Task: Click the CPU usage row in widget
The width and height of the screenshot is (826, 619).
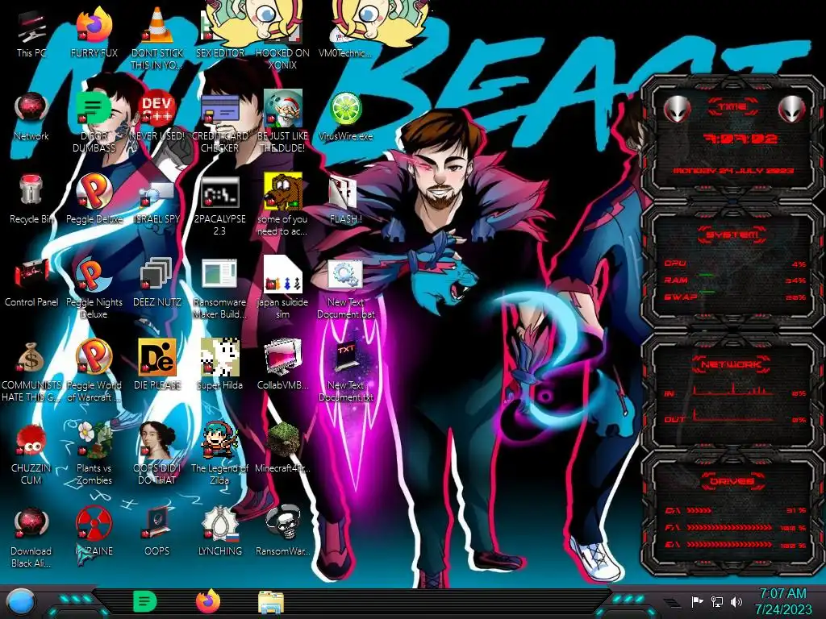Action: coord(736,264)
